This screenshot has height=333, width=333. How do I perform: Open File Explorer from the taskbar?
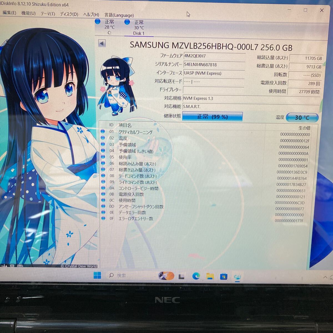tap(210, 276)
